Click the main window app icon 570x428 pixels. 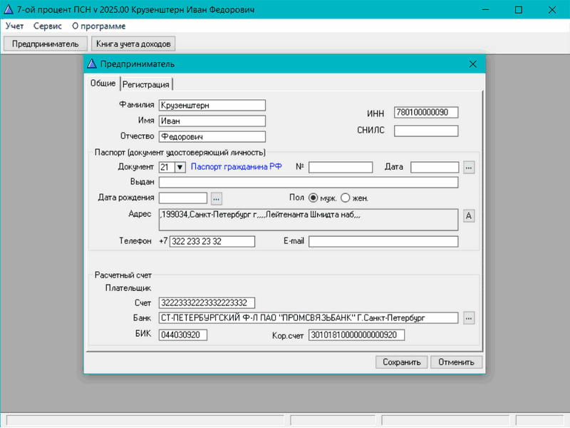(9, 10)
